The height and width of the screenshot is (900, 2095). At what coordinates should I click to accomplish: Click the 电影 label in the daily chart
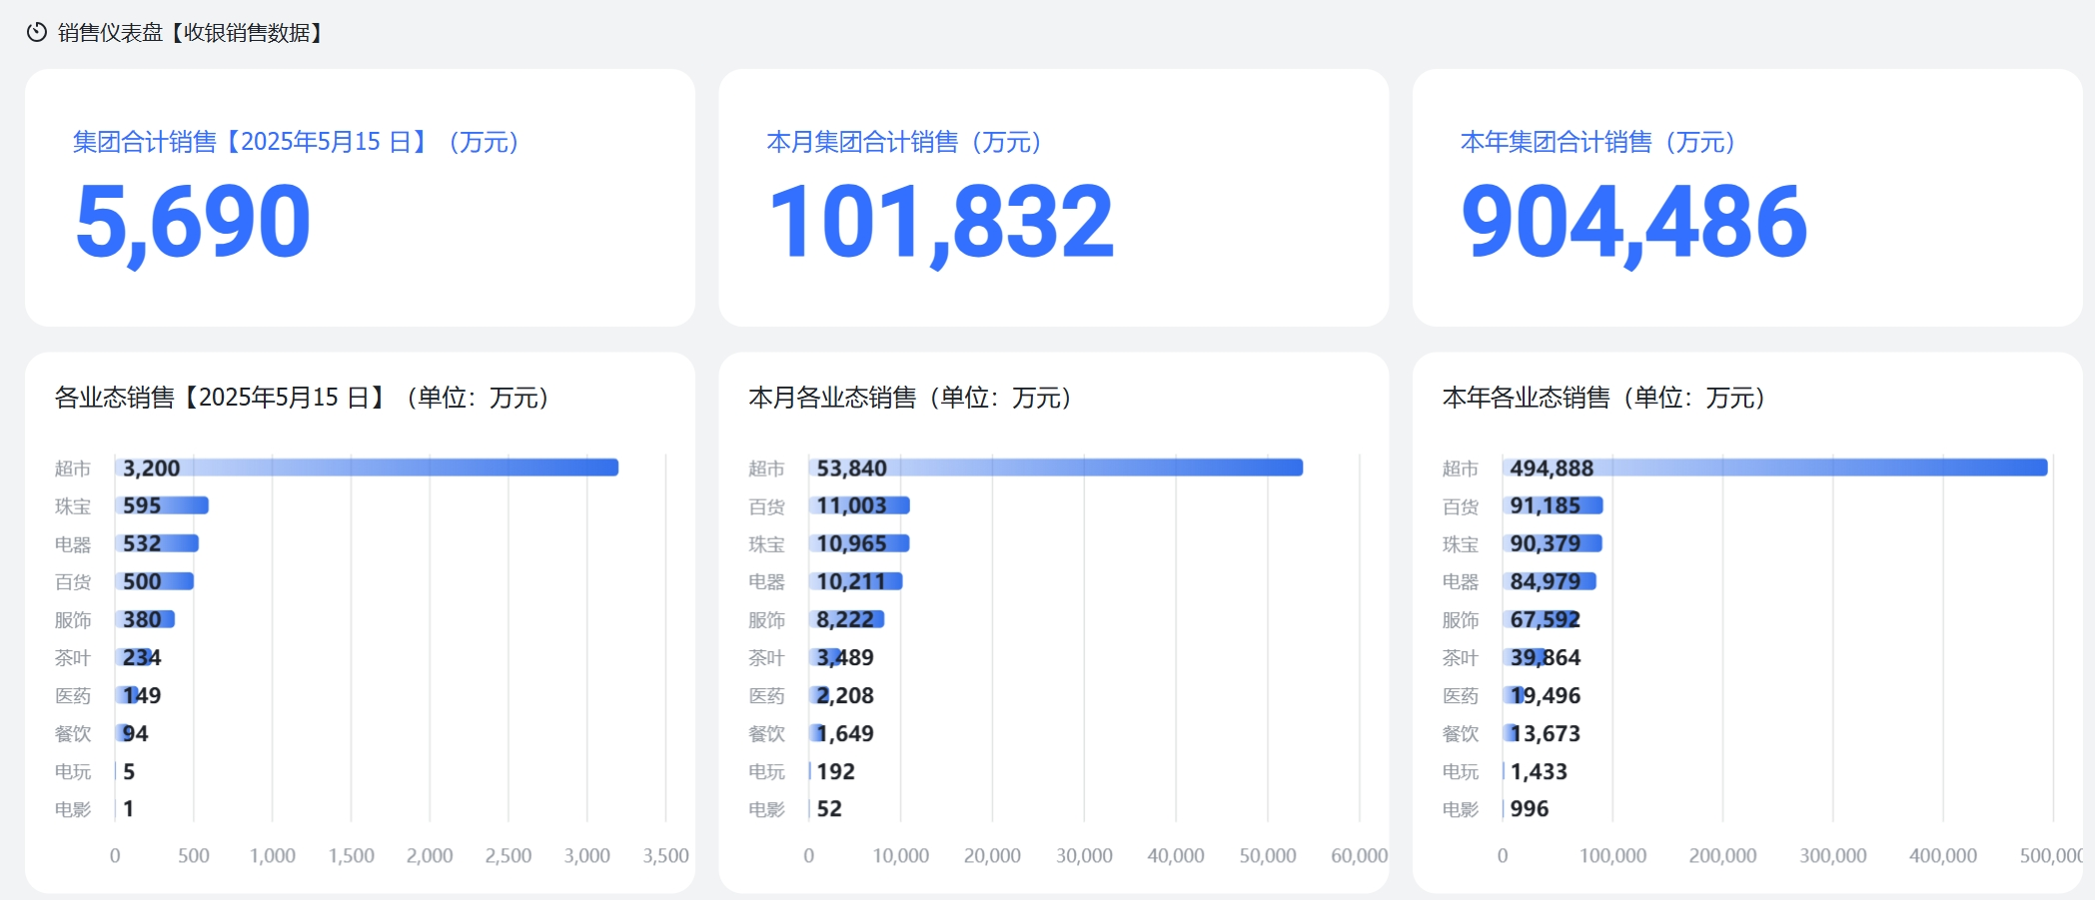coord(73,809)
